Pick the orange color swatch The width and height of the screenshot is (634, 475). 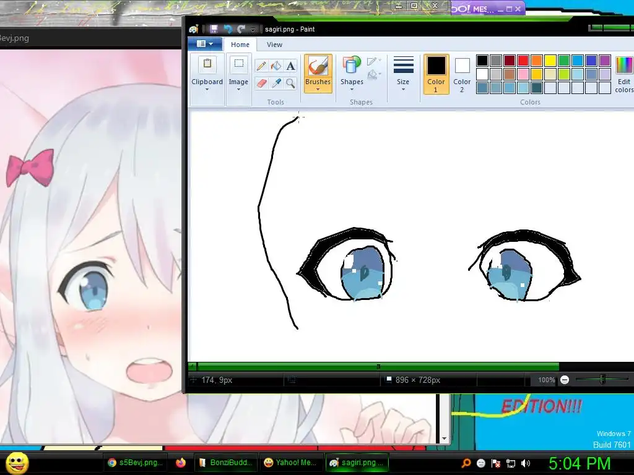click(x=537, y=61)
